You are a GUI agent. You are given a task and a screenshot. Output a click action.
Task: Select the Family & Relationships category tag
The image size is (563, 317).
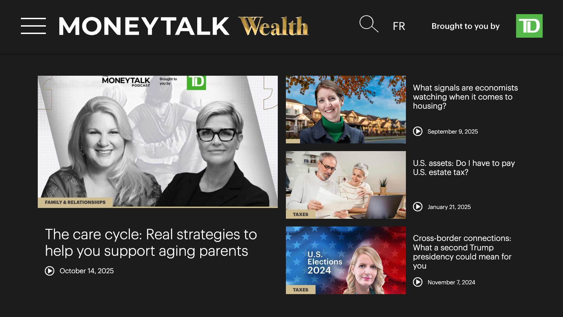tap(75, 202)
